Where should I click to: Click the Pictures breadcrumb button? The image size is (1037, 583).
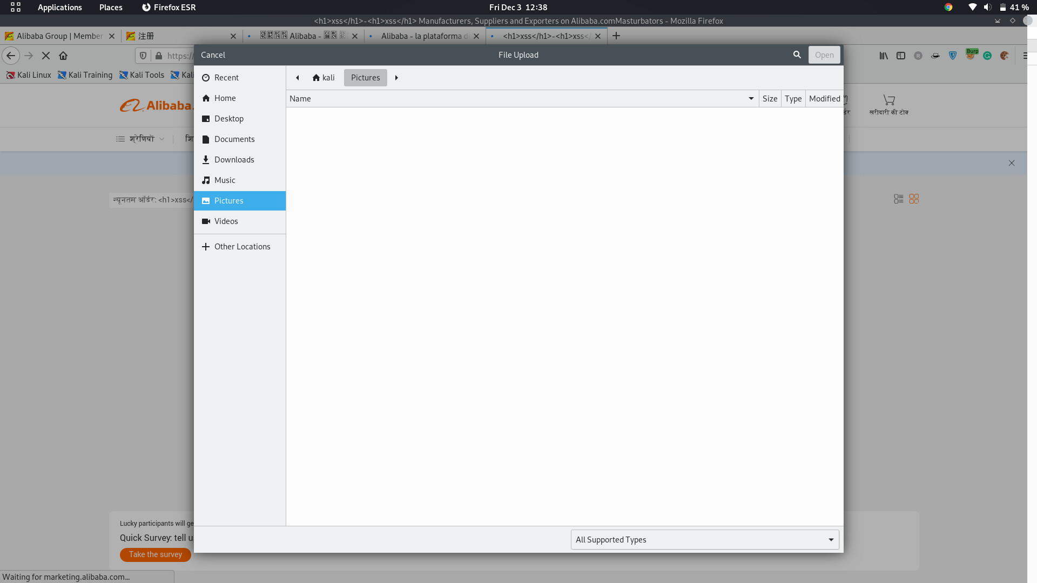(x=365, y=78)
